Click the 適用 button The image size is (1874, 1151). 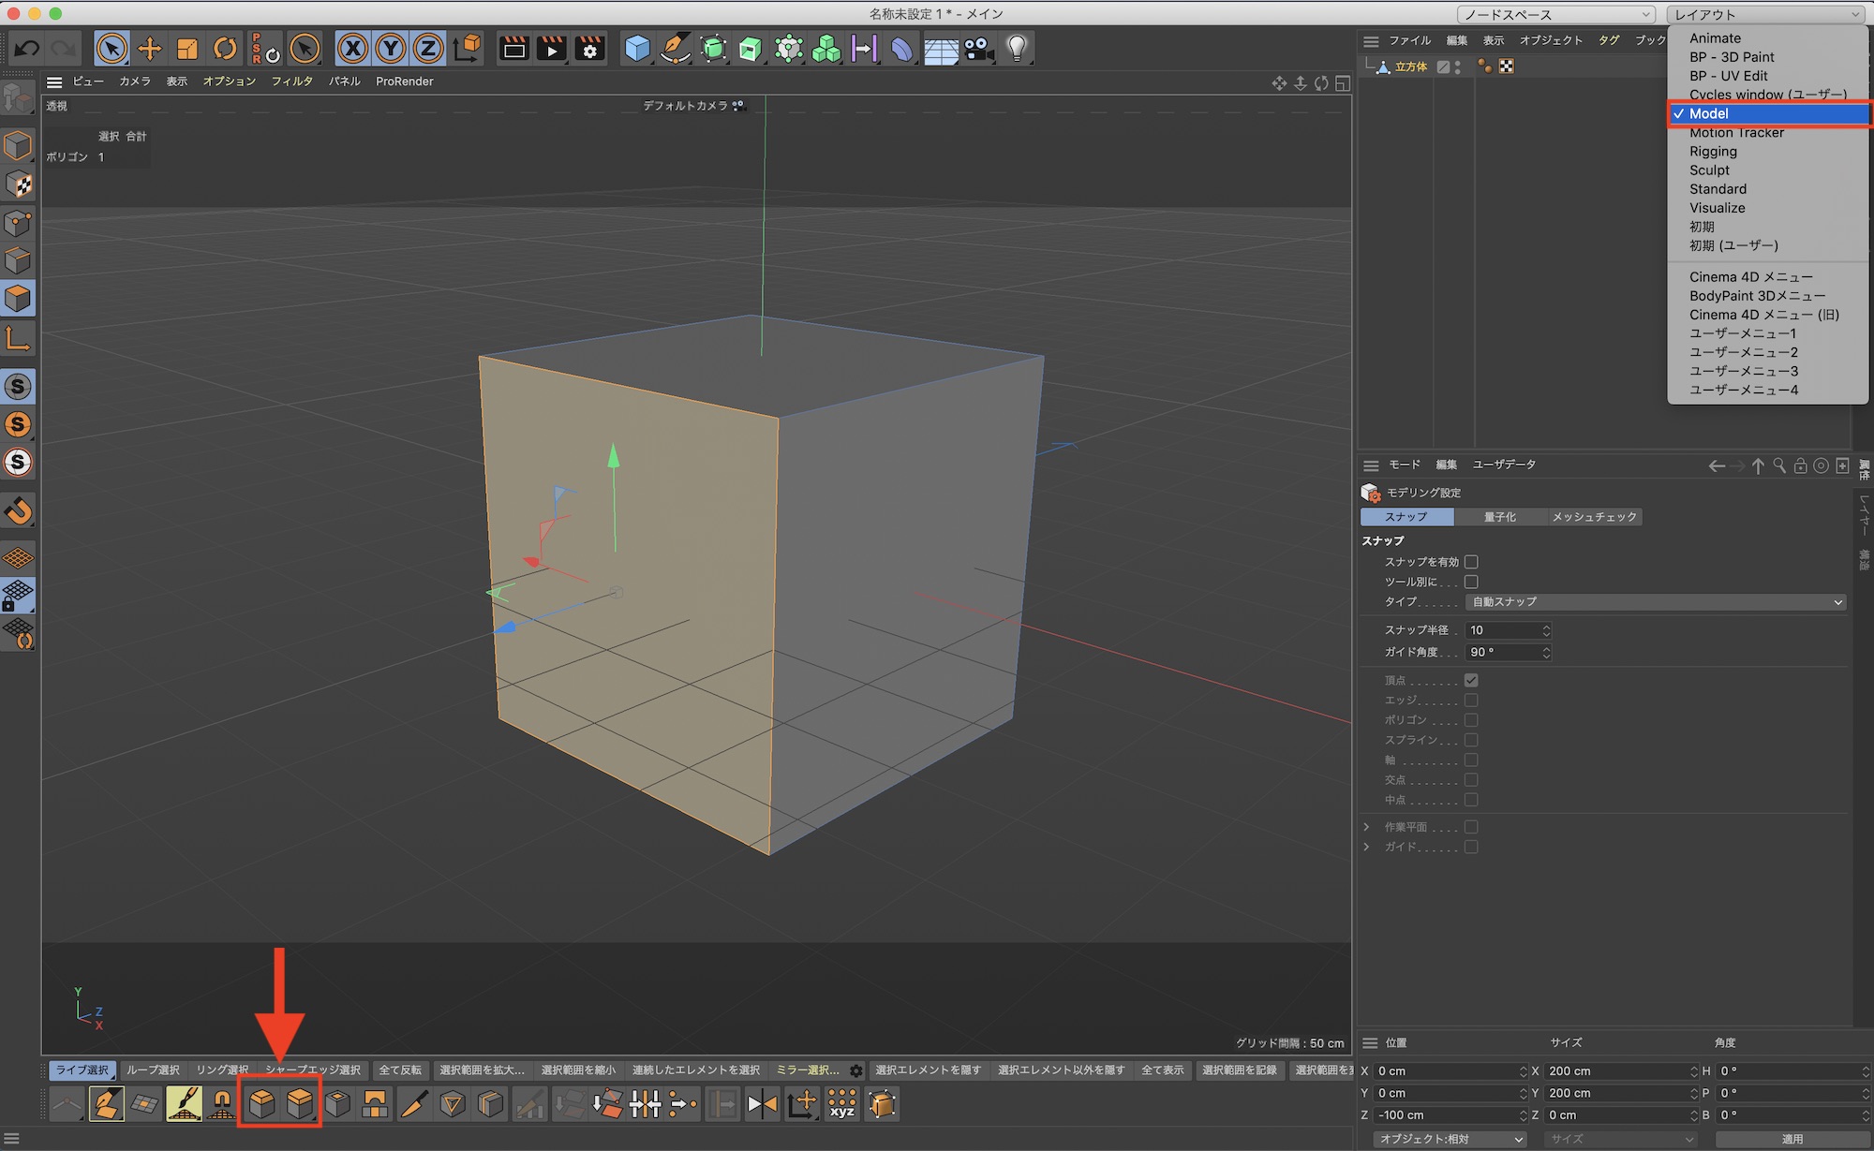tap(1792, 1139)
